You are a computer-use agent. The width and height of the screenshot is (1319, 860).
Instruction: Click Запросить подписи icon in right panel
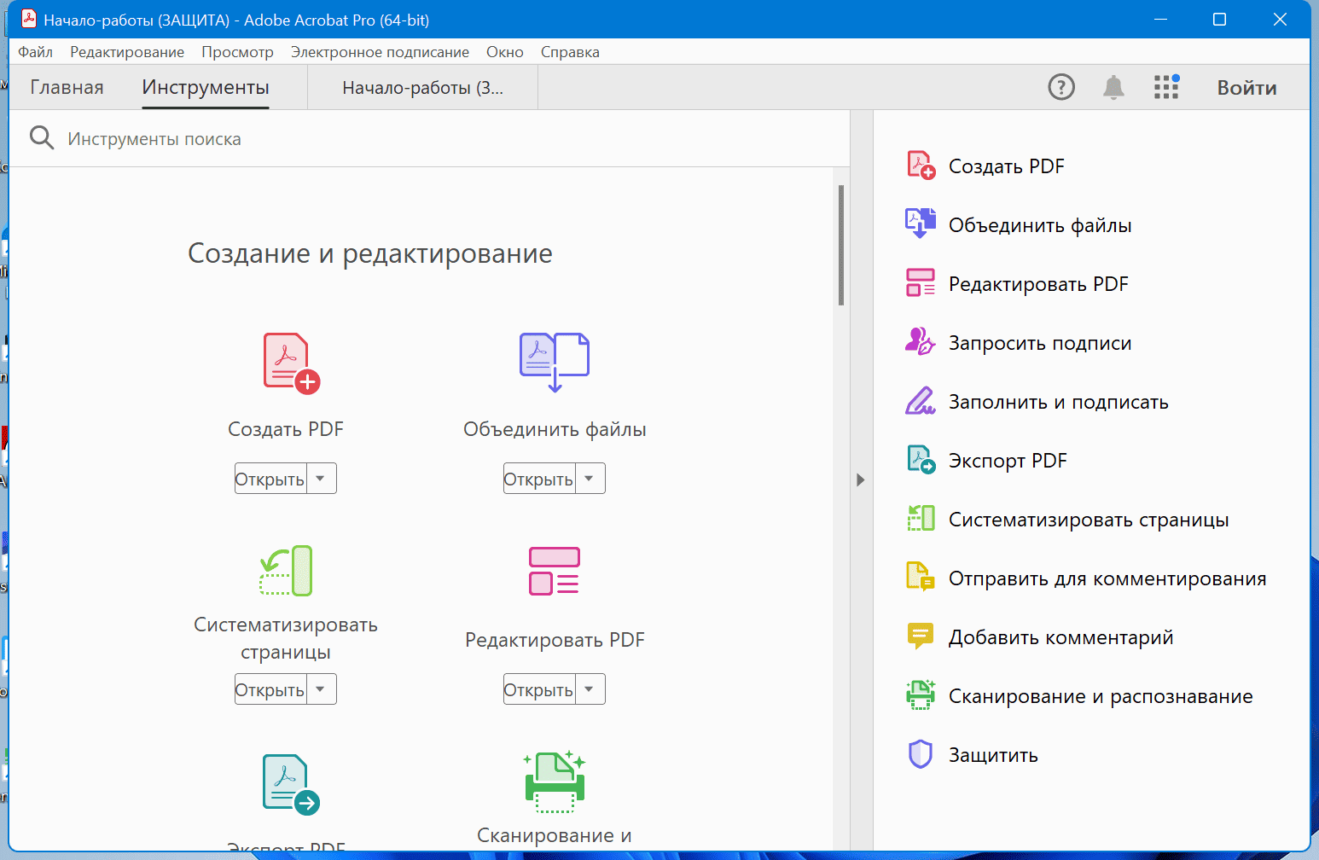(921, 342)
